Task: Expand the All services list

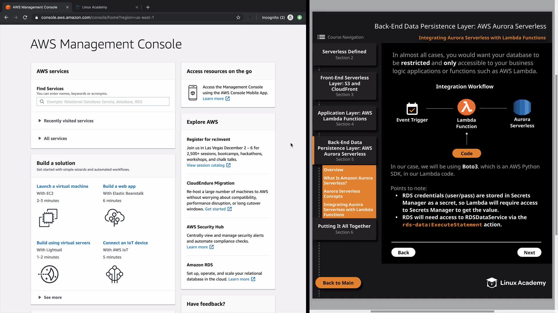Action: click(55, 139)
